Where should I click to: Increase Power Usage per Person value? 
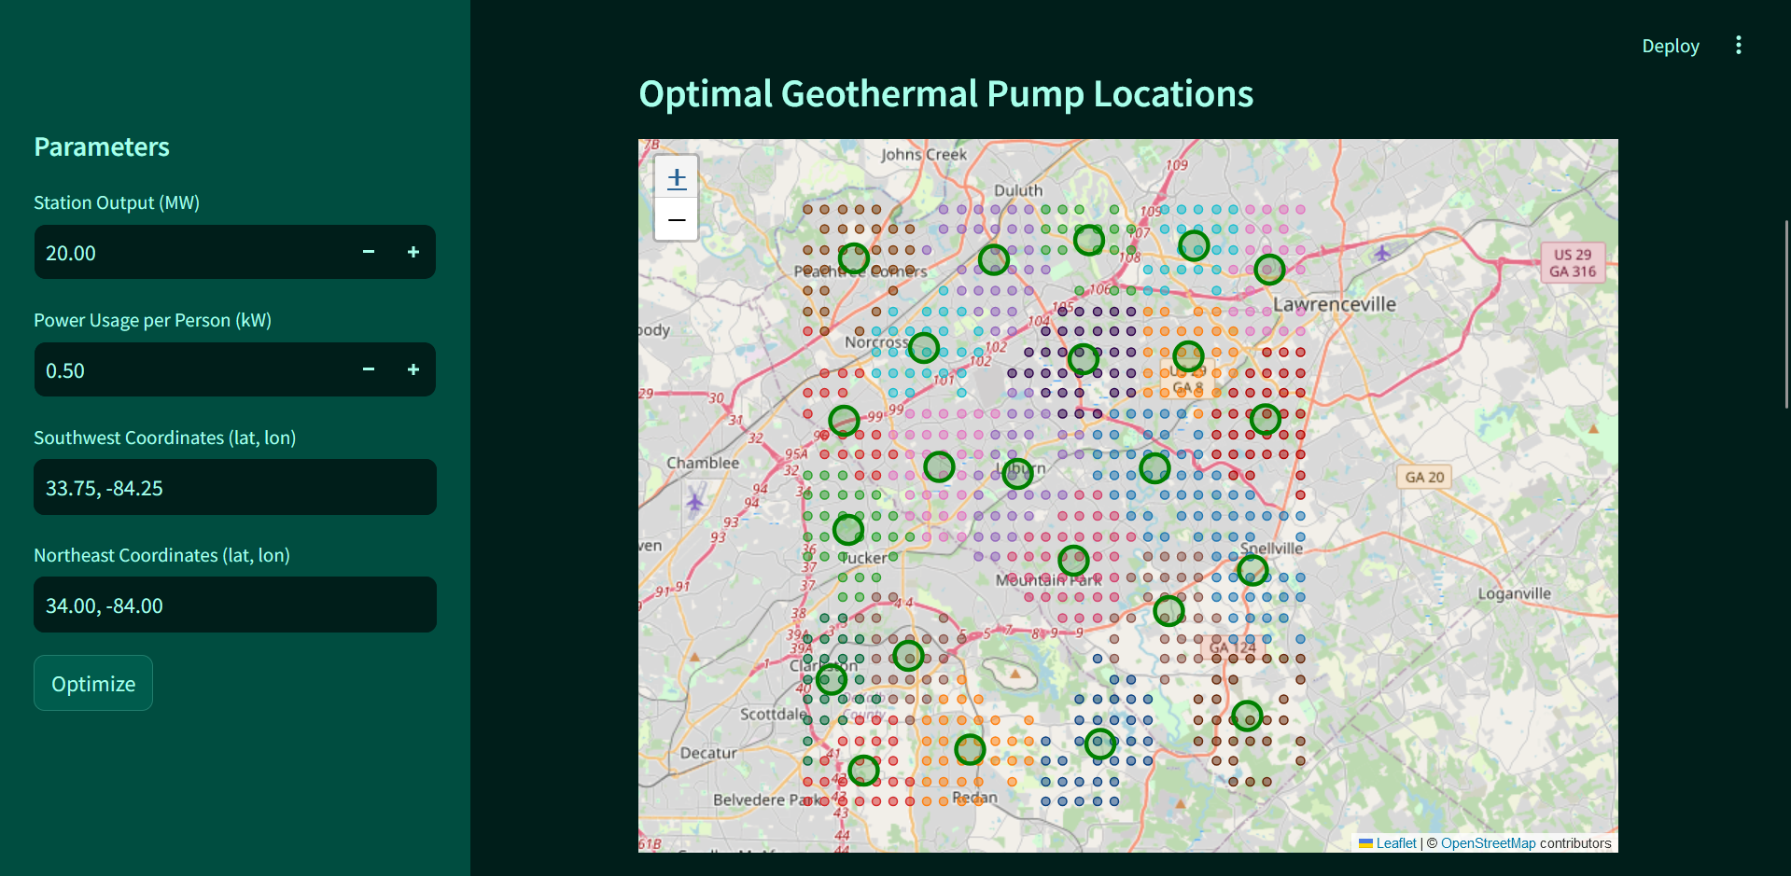pyautogui.click(x=413, y=369)
